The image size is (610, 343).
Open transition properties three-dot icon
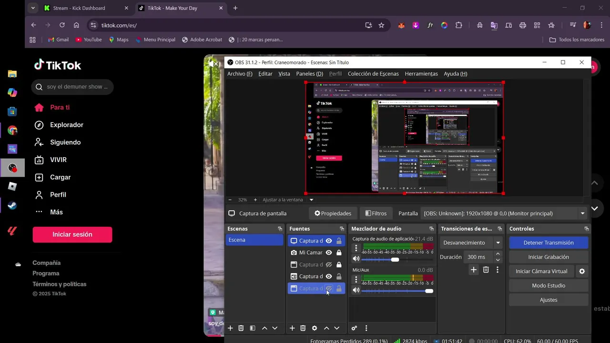click(x=498, y=270)
